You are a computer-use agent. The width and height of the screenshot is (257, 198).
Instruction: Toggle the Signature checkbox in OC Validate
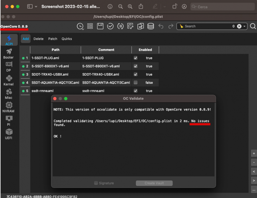pos(96,183)
